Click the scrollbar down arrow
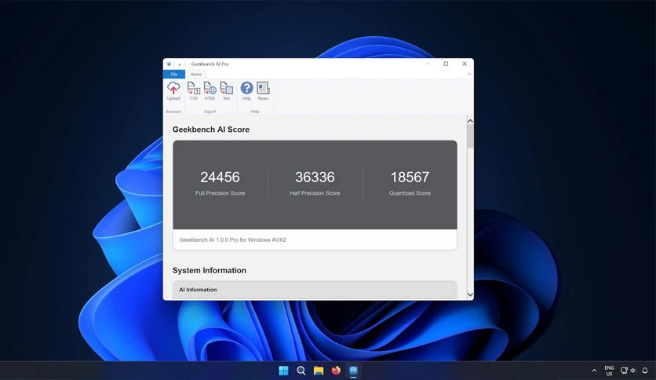Screen dimensions: 656x380 point(470,294)
